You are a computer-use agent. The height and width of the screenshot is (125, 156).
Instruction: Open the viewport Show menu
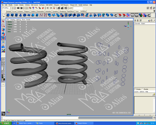[24, 20]
